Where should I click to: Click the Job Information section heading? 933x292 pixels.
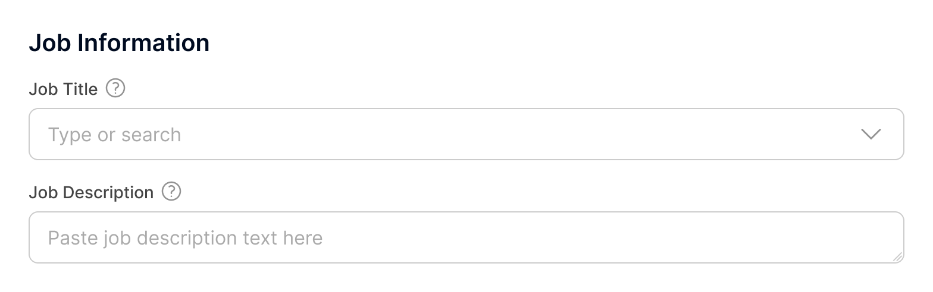(x=119, y=43)
